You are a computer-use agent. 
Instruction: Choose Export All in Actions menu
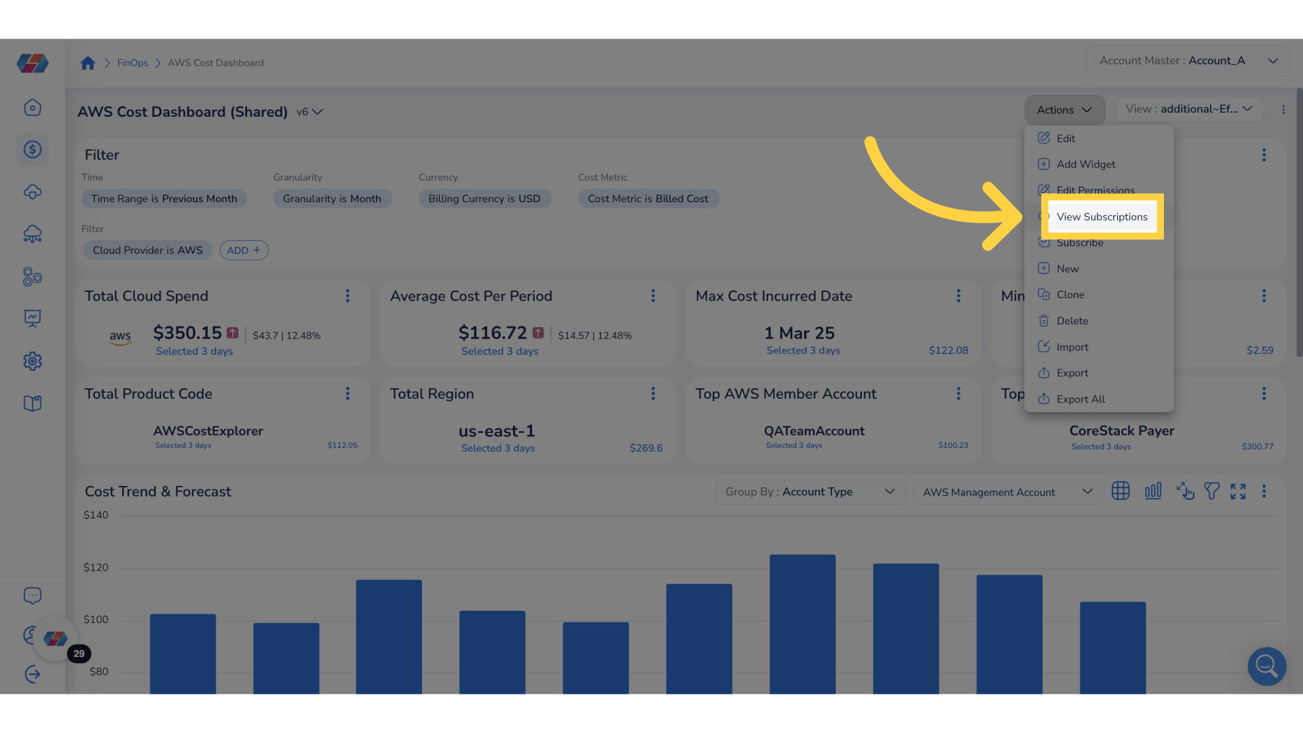coord(1099,399)
